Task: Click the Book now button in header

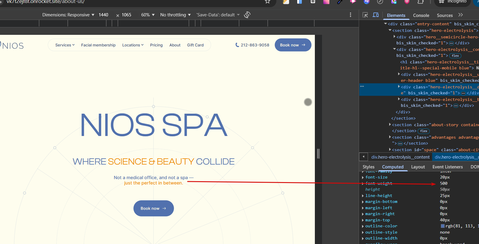Action: (x=293, y=45)
